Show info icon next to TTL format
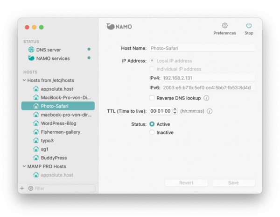 [210, 111]
